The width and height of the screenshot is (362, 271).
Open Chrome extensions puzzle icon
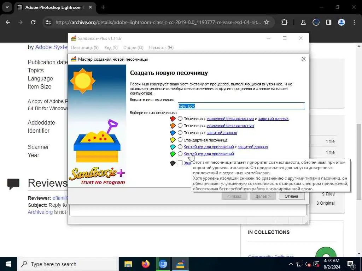tap(285, 22)
